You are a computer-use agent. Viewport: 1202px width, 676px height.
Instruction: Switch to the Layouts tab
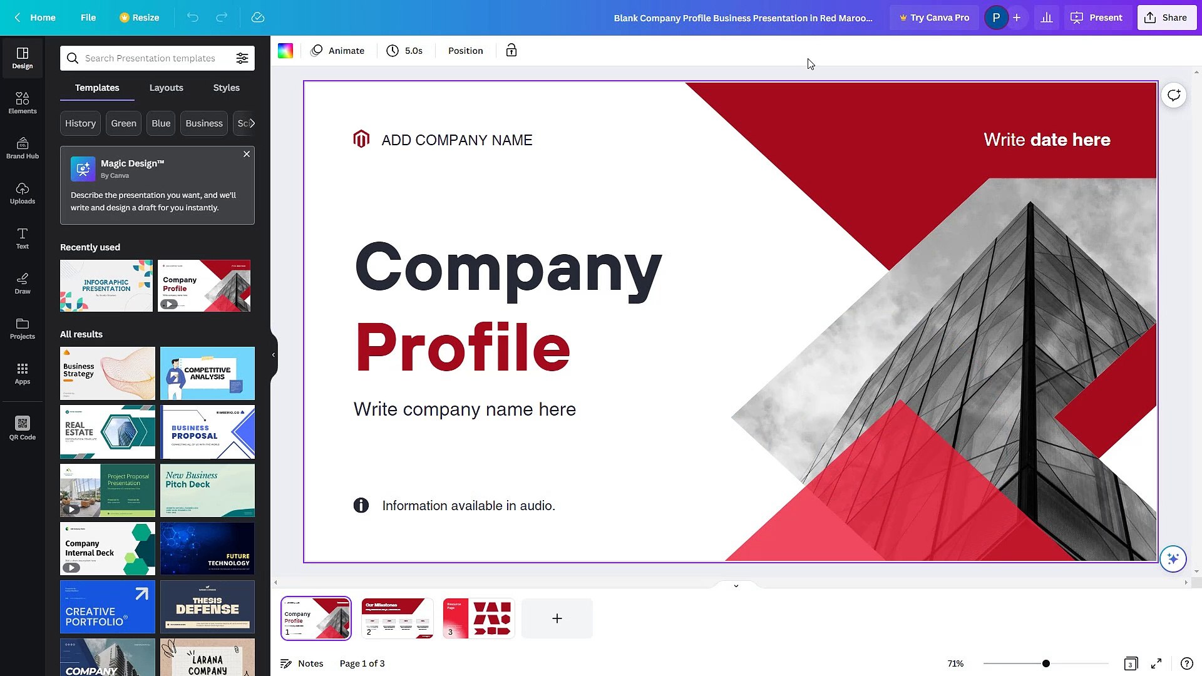tap(166, 88)
